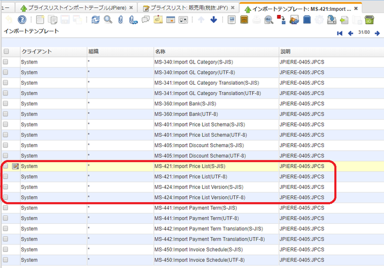Click the 31/80 record counter
This screenshot has height=268, width=384.
pyautogui.click(x=364, y=32)
